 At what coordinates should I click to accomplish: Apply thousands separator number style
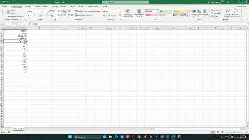click(112, 16)
